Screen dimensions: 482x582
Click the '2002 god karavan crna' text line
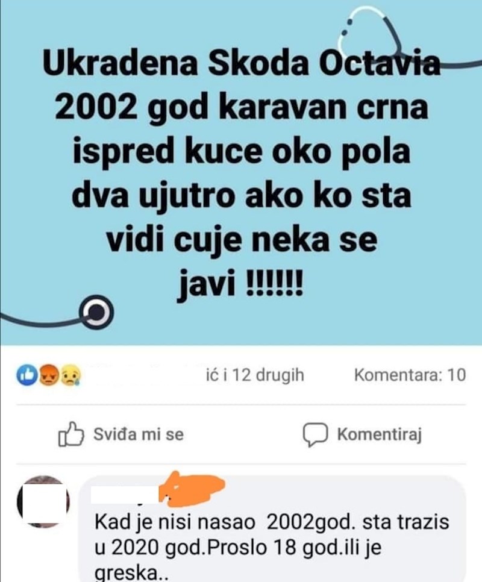click(241, 107)
